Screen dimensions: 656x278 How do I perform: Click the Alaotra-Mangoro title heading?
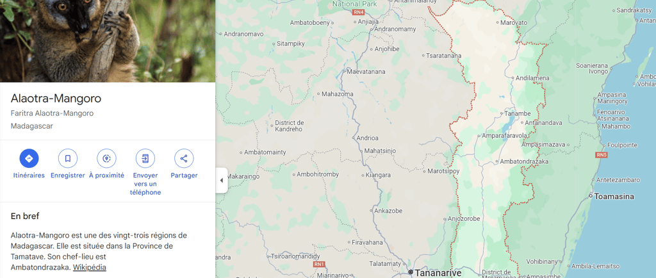pyautogui.click(x=56, y=99)
